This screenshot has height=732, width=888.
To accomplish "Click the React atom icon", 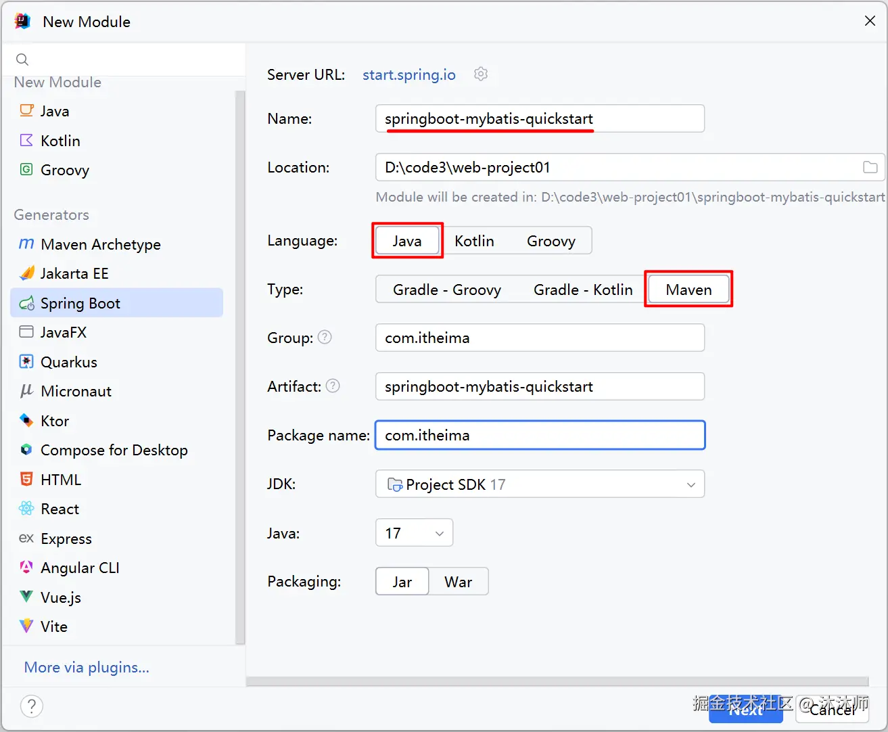I will [26, 509].
